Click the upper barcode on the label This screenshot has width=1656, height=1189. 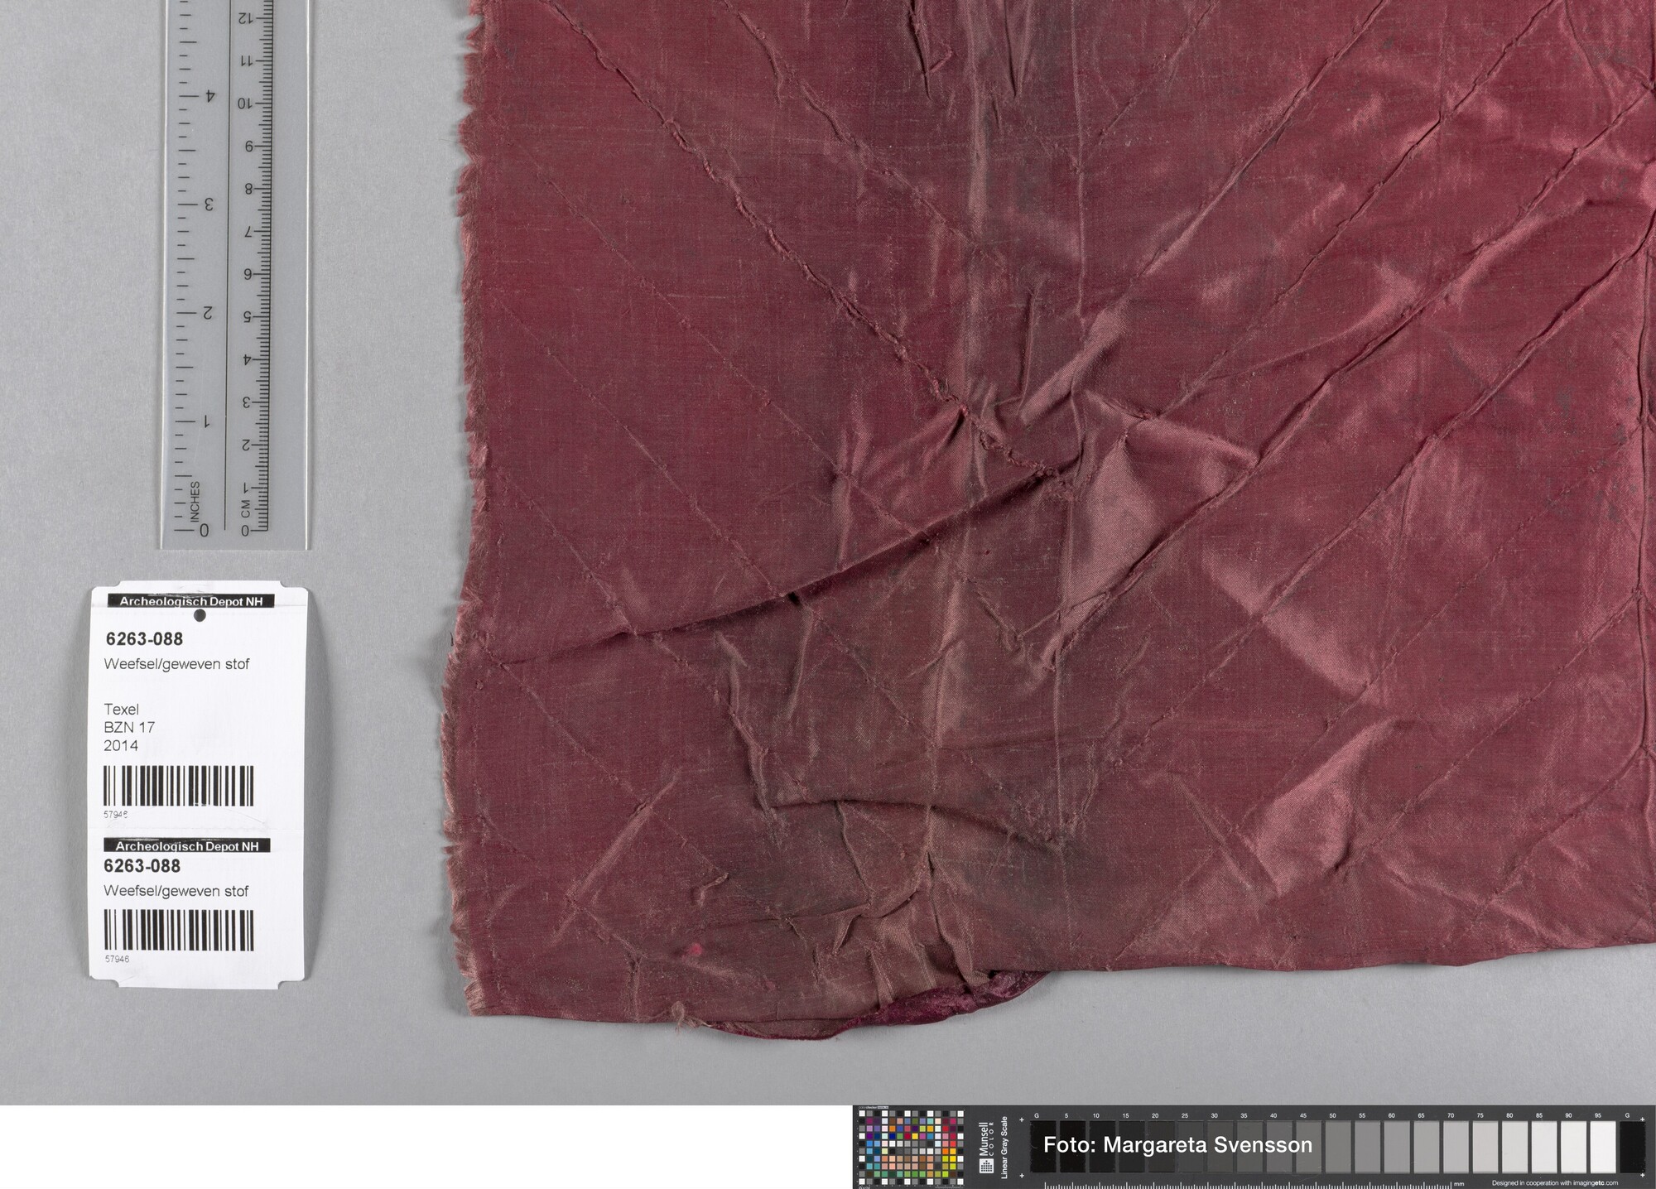[178, 786]
